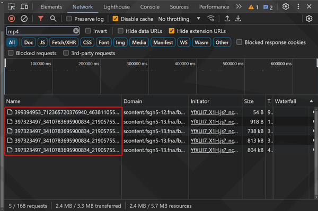This screenshot has height=211, width=318.
Task: Open network conditions wifi icon
Action: point(211,19)
